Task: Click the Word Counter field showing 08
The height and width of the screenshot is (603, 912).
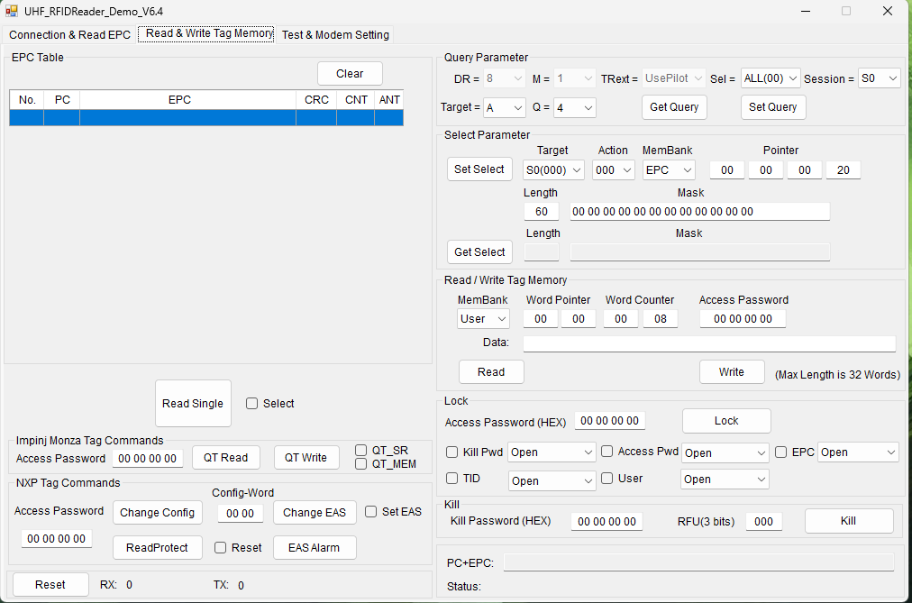Action: pyautogui.click(x=661, y=319)
